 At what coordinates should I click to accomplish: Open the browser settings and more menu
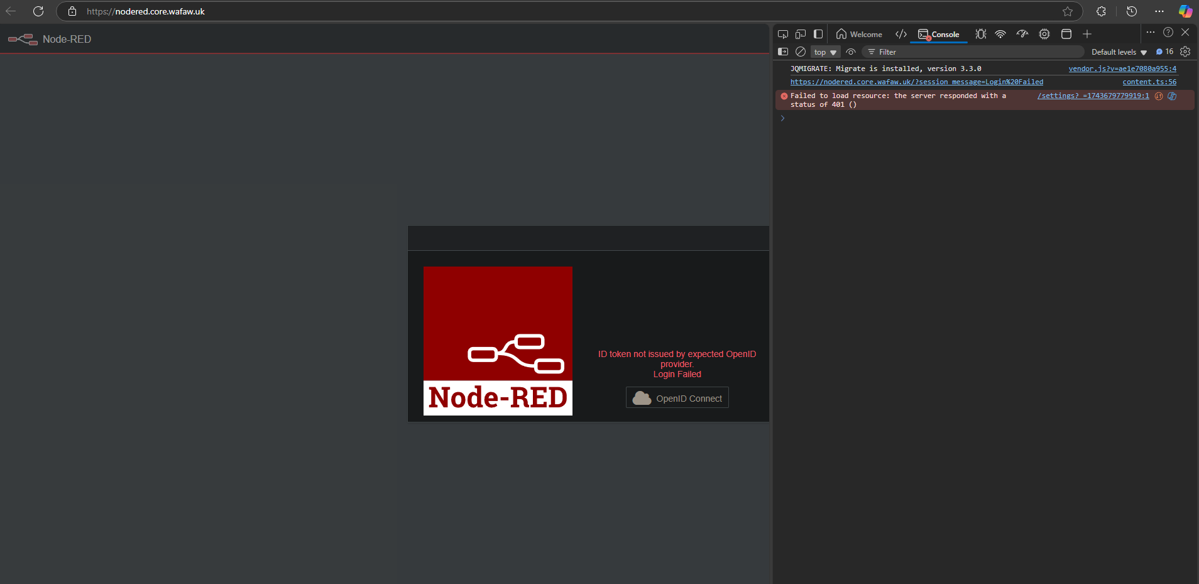point(1159,11)
